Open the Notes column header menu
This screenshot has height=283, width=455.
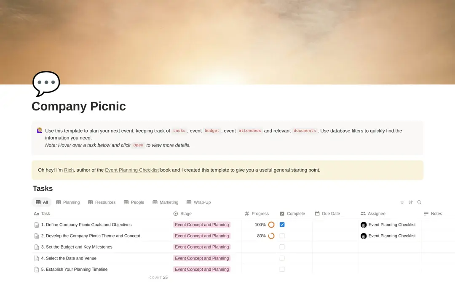click(433, 214)
